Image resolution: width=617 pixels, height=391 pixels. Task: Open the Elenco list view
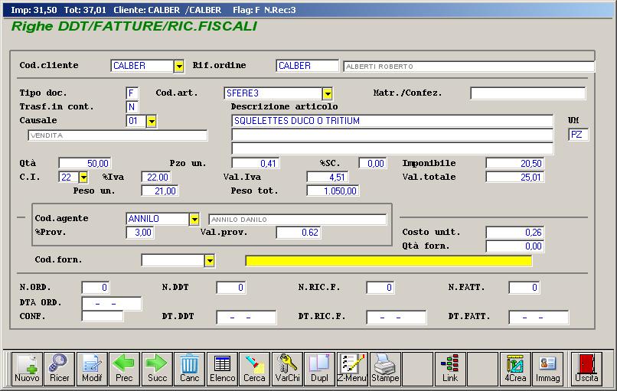point(222,369)
